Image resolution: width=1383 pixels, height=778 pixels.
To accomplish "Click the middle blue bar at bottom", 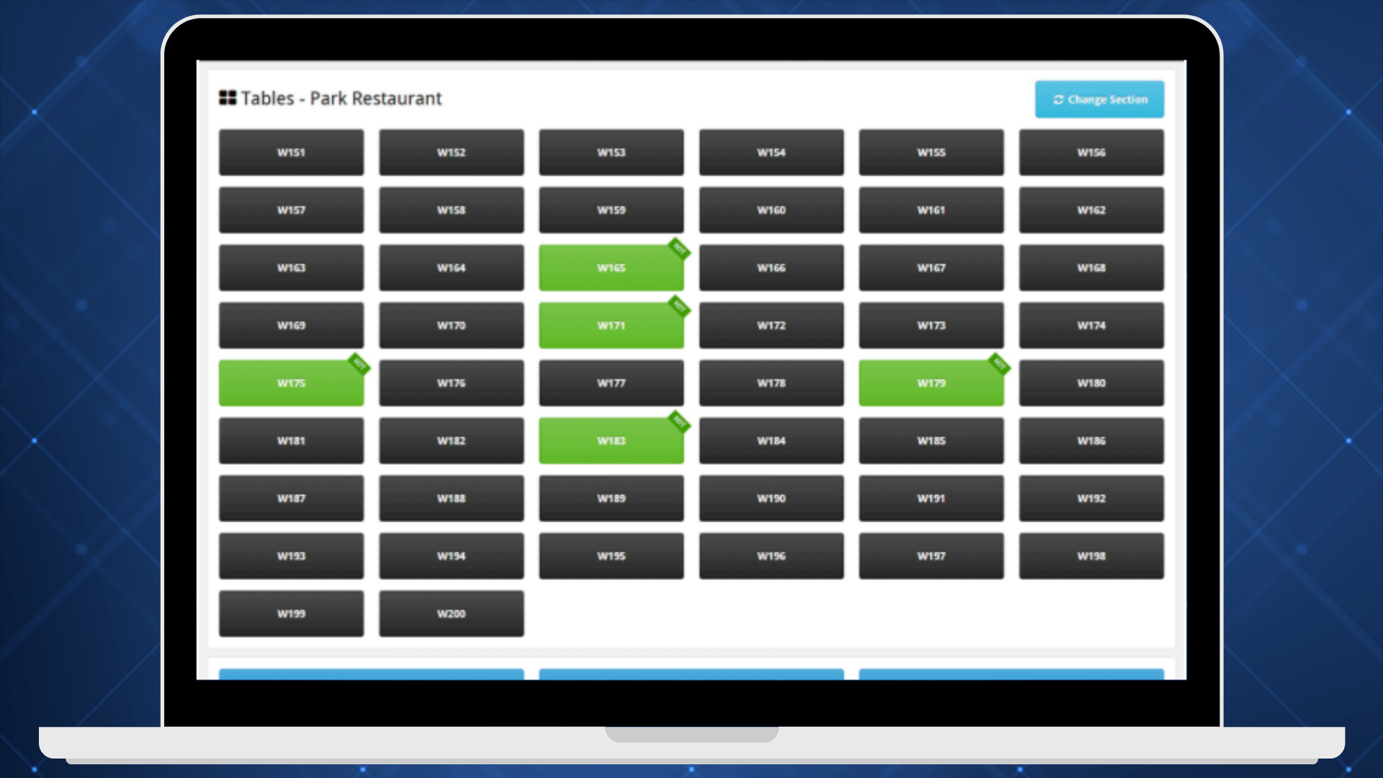I will 691,674.
